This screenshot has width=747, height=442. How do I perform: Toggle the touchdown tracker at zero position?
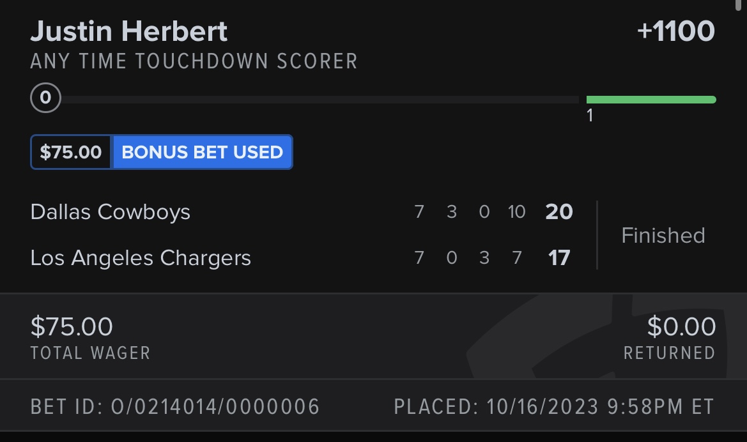[x=45, y=98]
